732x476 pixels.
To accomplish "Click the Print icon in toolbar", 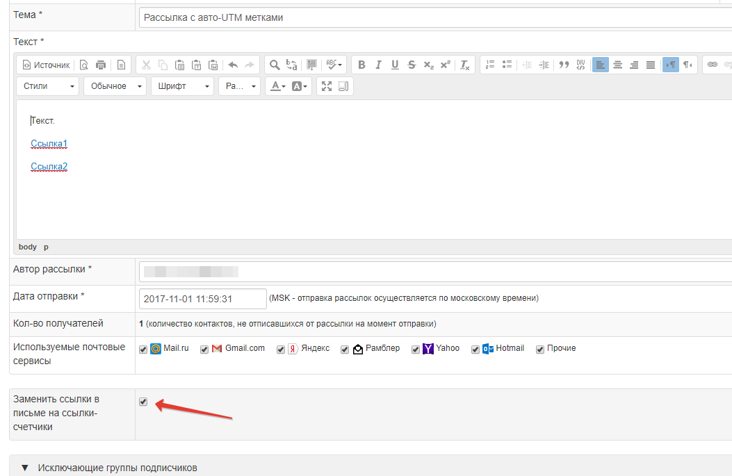I will (x=101, y=65).
